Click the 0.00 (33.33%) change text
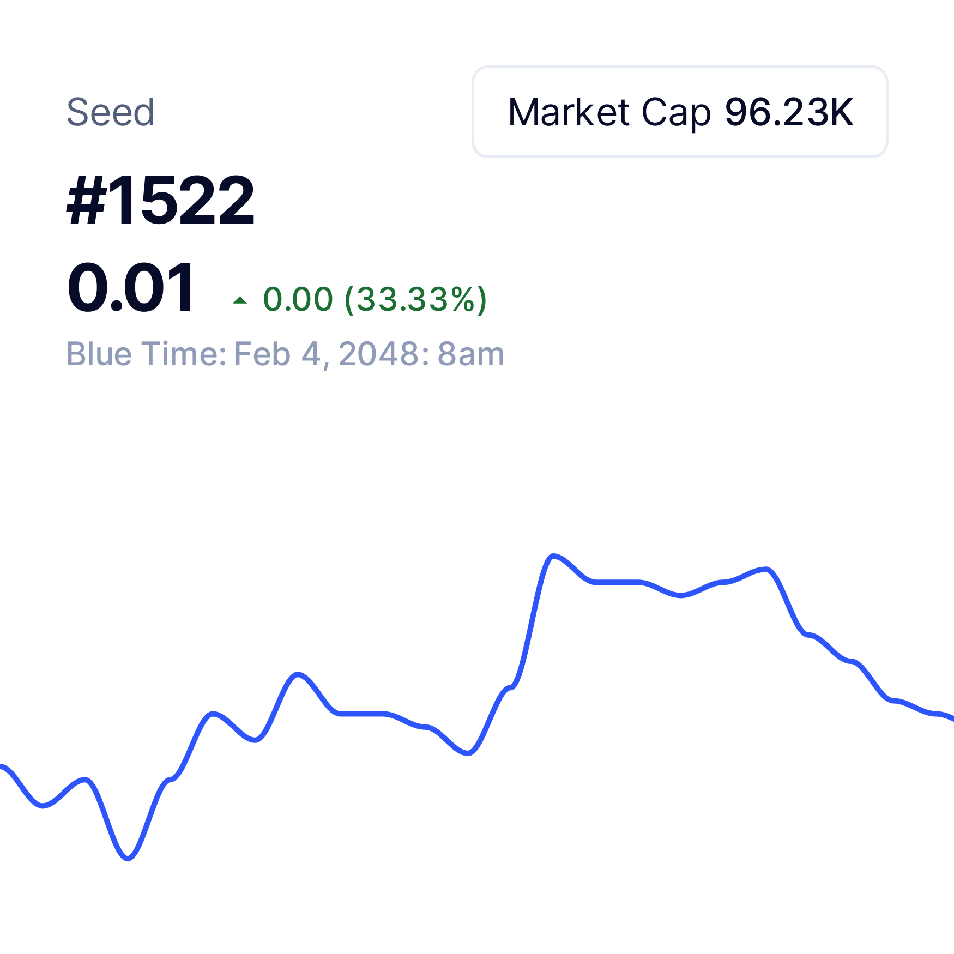 [x=375, y=299]
